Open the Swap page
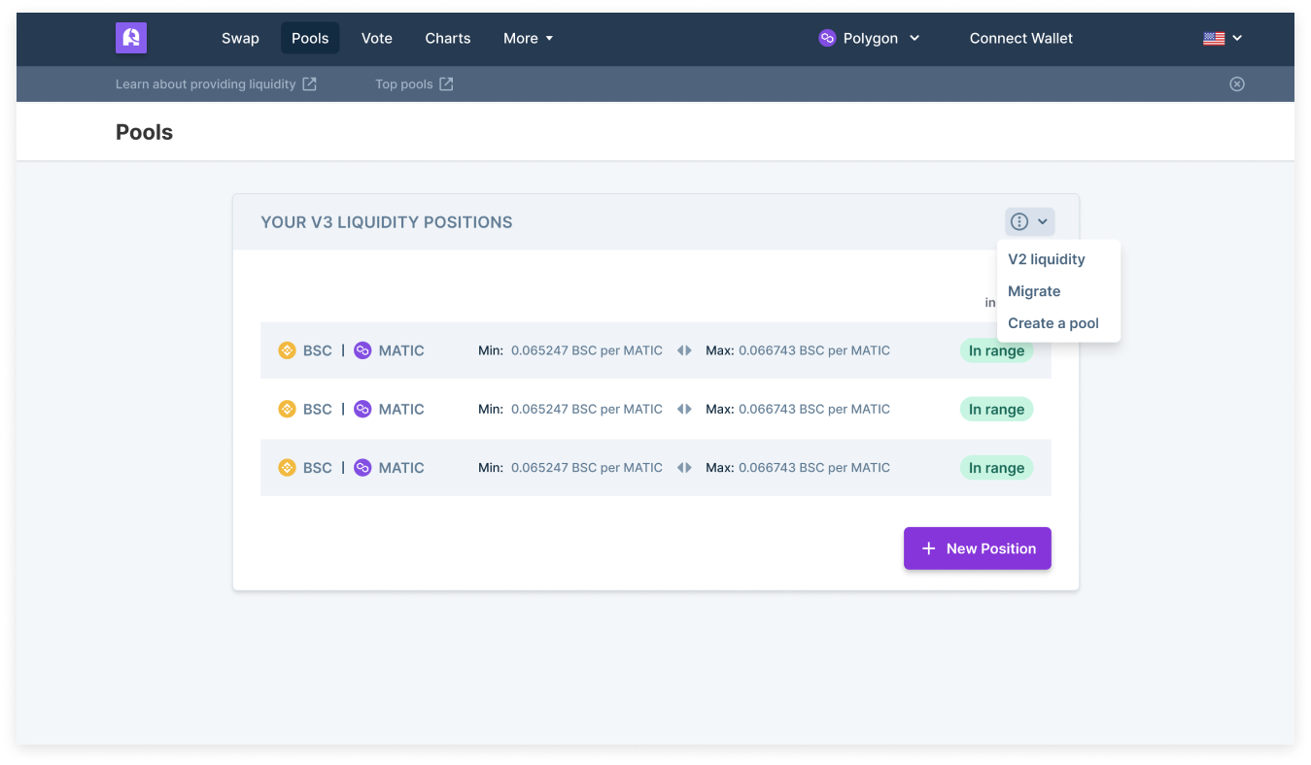The height and width of the screenshot is (765, 1311). pyautogui.click(x=240, y=38)
